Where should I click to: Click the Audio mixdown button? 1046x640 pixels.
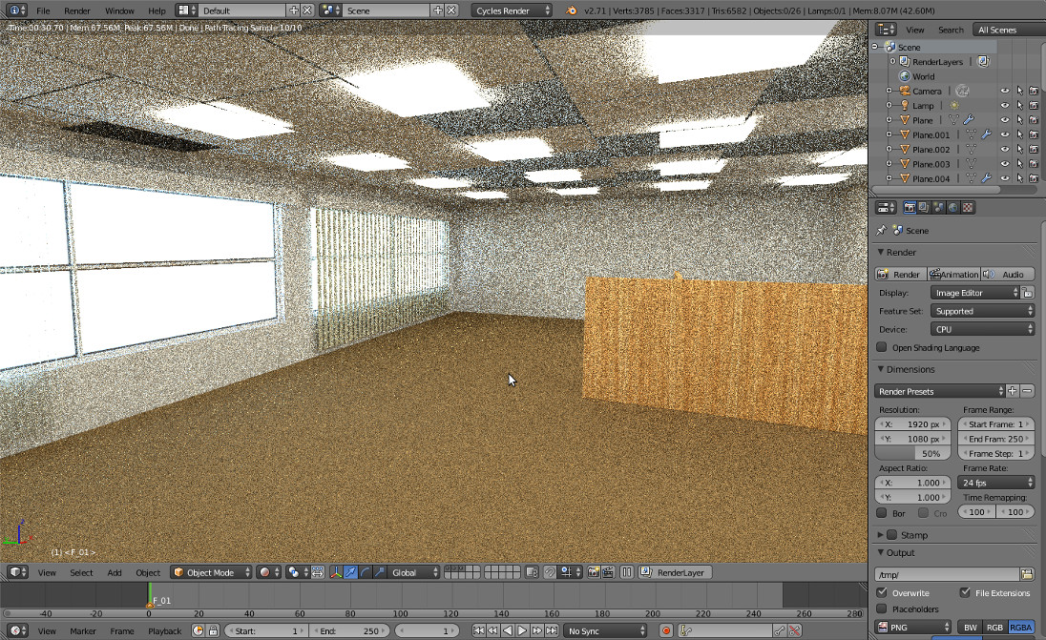pos(1007,274)
